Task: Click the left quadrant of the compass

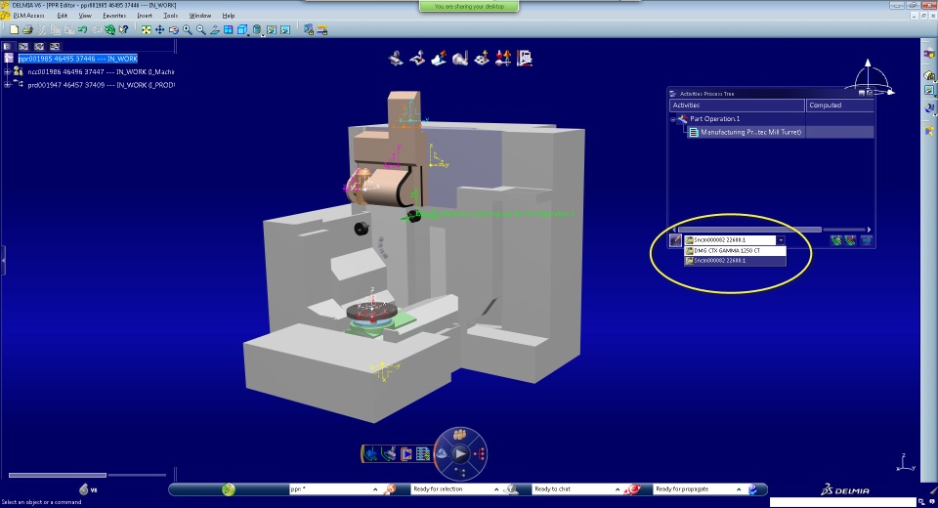Action: tap(442, 454)
